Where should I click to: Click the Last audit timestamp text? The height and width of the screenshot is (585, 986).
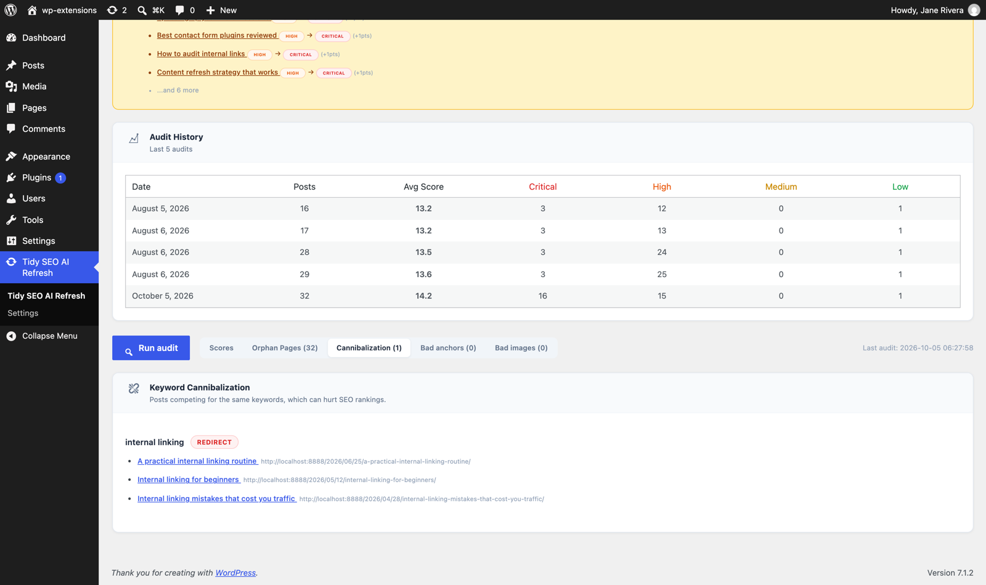click(x=918, y=348)
